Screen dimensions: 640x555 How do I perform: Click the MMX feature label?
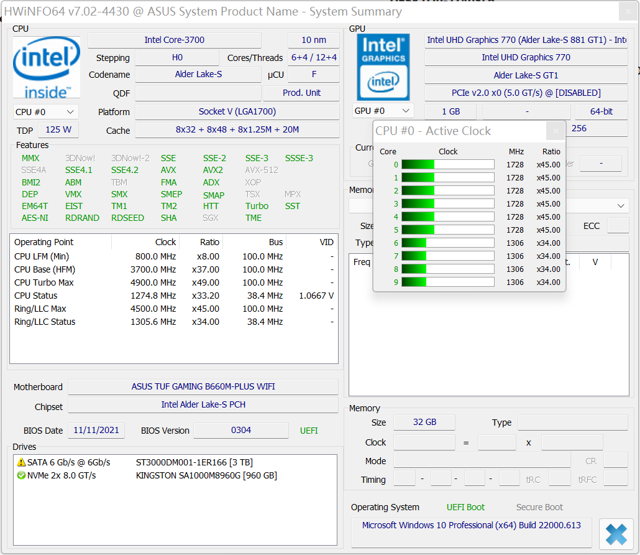coord(30,158)
